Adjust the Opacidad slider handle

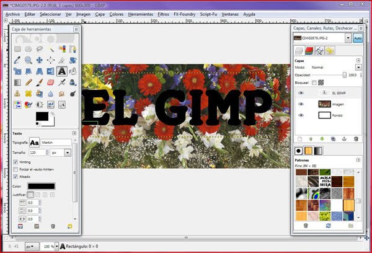(344, 75)
